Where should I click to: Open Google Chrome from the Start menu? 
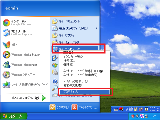[25, 23]
